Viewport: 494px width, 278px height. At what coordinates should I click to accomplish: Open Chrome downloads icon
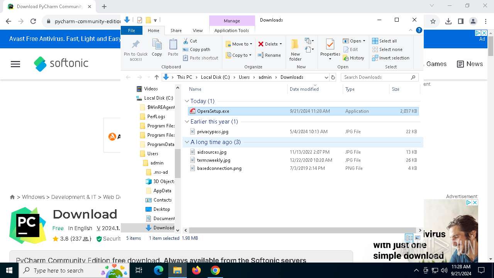(x=448, y=21)
